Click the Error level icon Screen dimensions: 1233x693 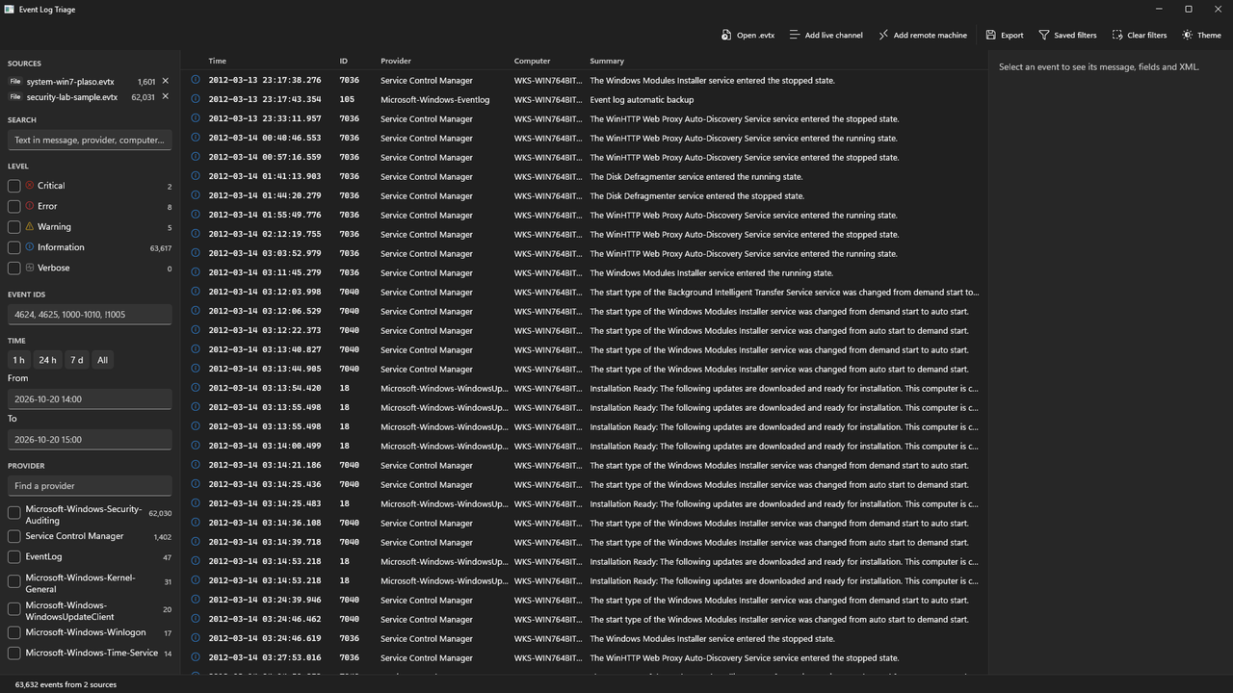point(30,206)
